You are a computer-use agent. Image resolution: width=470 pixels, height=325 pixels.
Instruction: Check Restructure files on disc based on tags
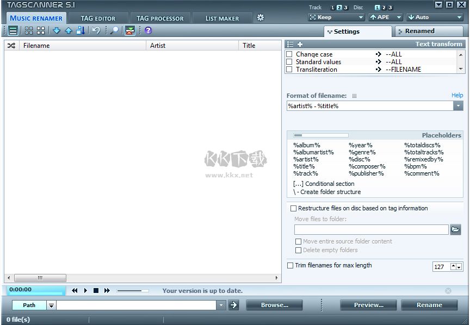coord(293,208)
